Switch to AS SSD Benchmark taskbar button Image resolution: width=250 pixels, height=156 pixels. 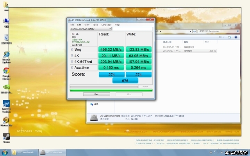pyautogui.click(x=52, y=152)
